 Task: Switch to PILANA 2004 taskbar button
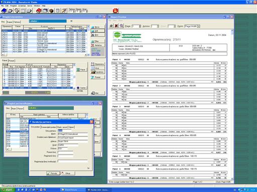coord(100,190)
